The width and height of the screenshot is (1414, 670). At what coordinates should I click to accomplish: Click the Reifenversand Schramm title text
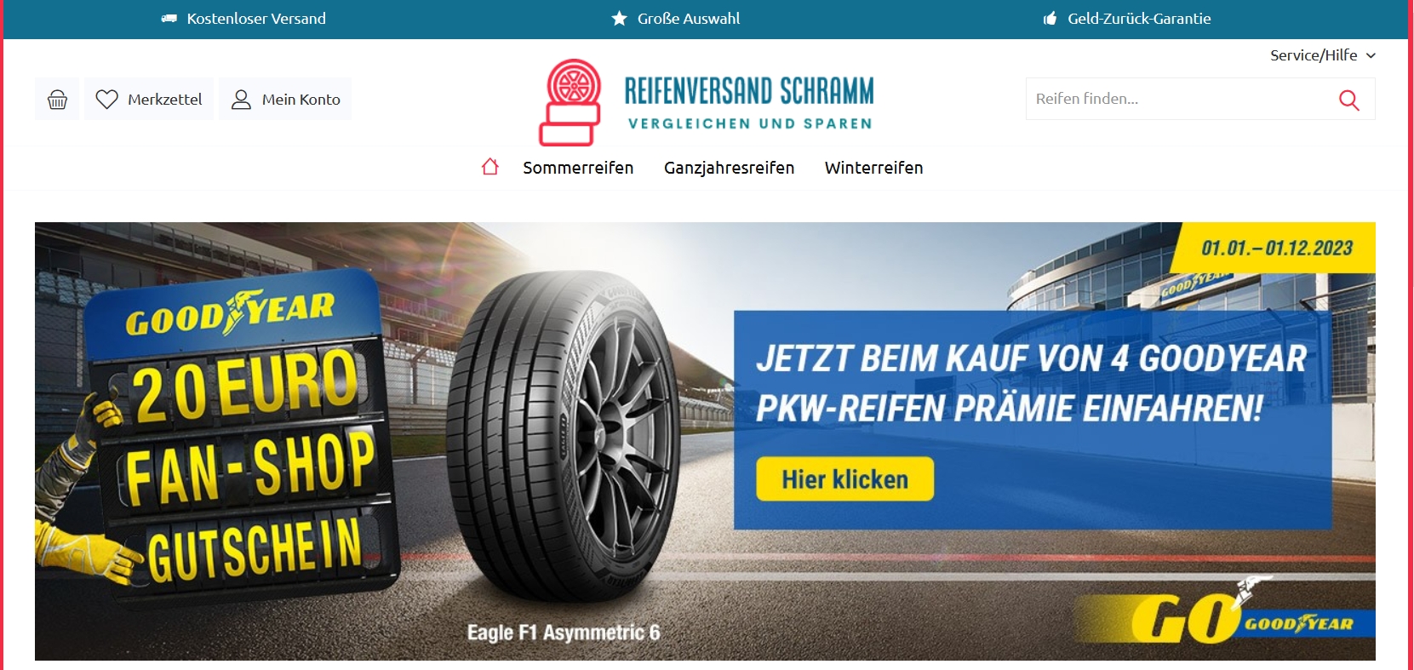749,90
